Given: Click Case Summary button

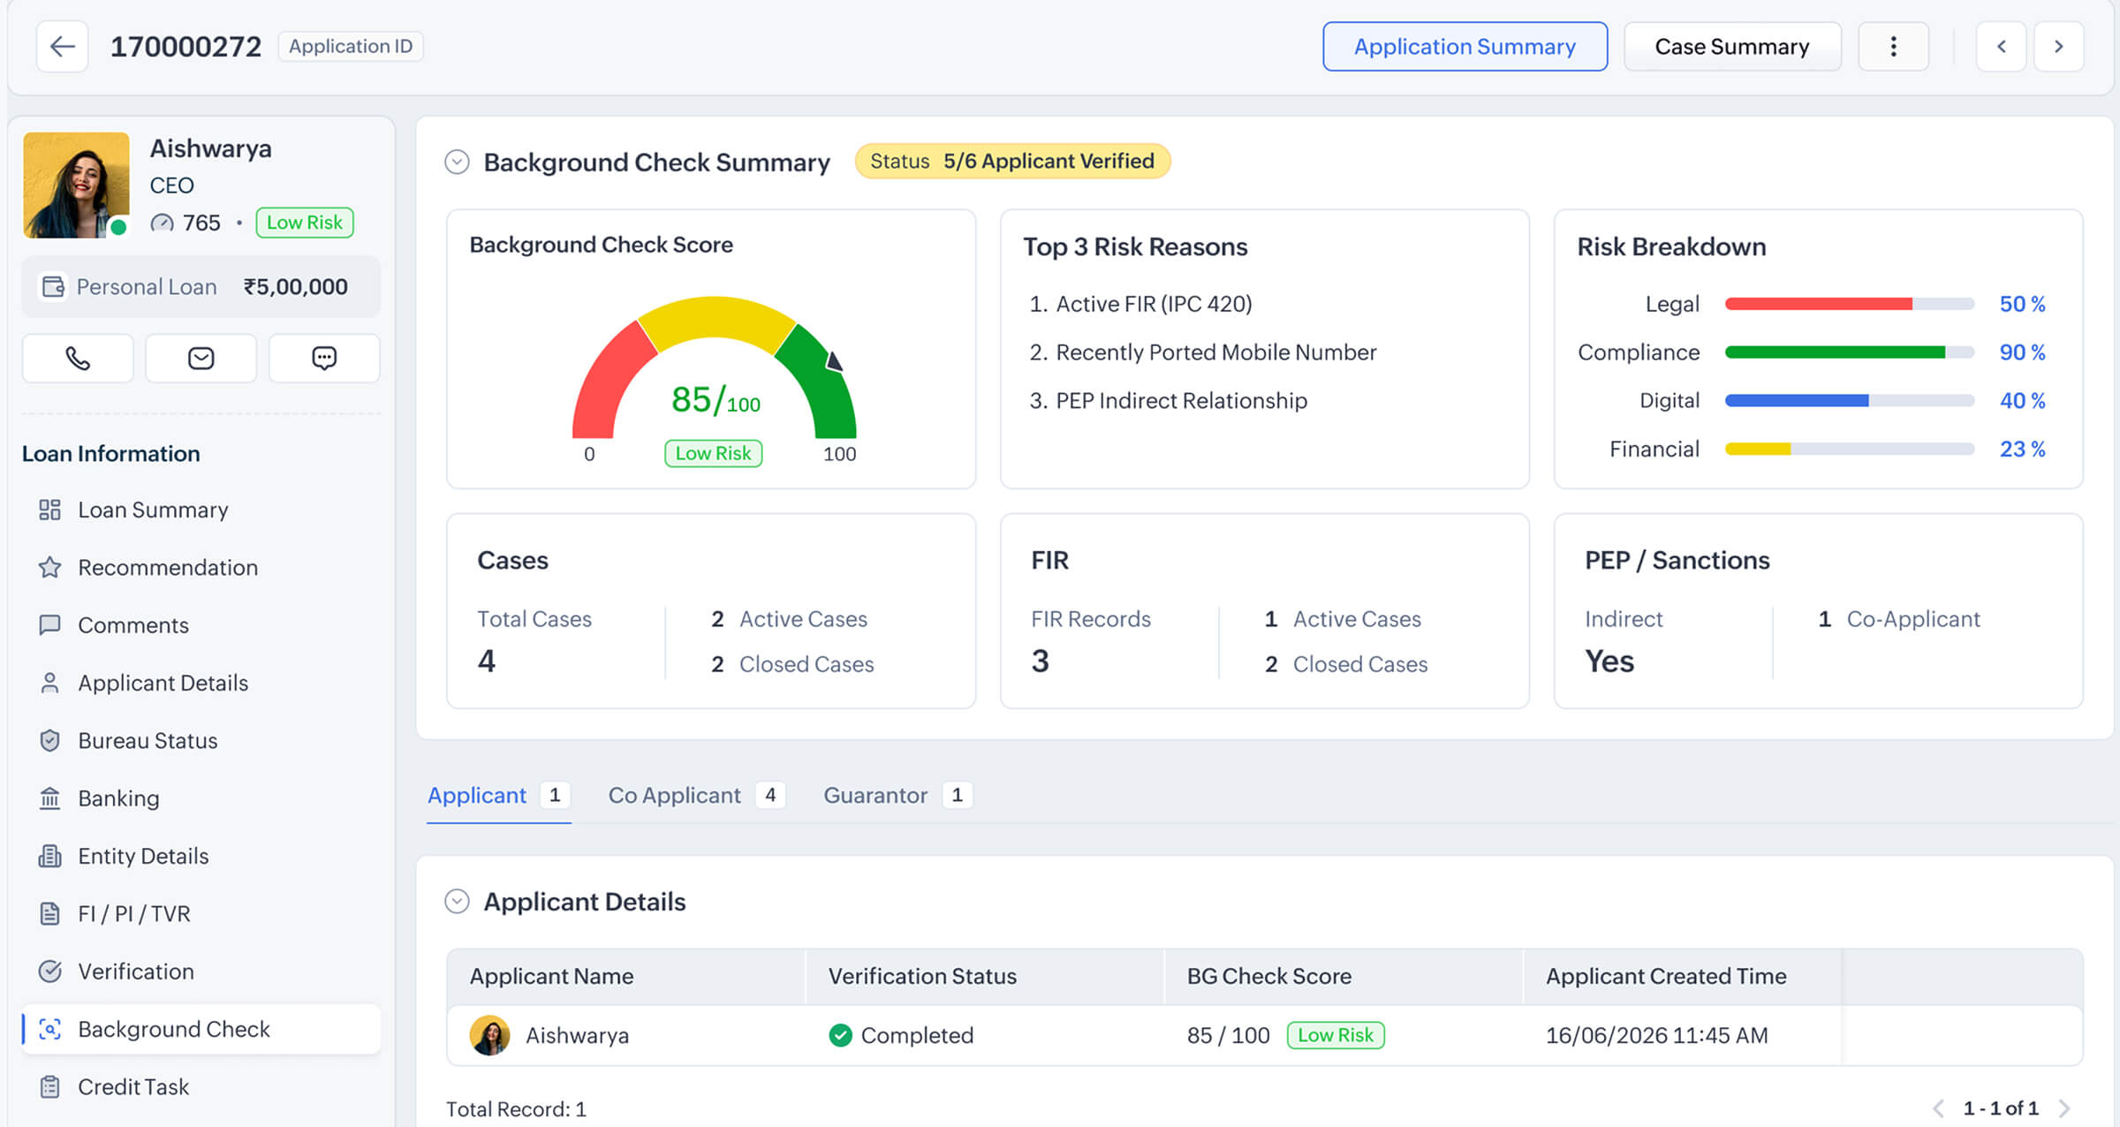Looking at the screenshot, I should click(x=1732, y=46).
